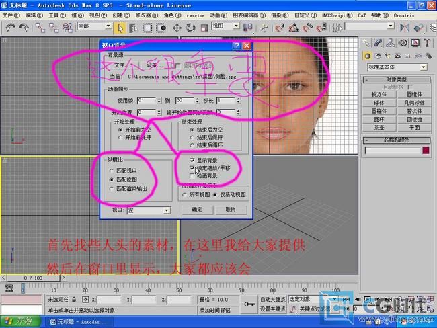Select the 匹配视口 radio button

click(112, 171)
